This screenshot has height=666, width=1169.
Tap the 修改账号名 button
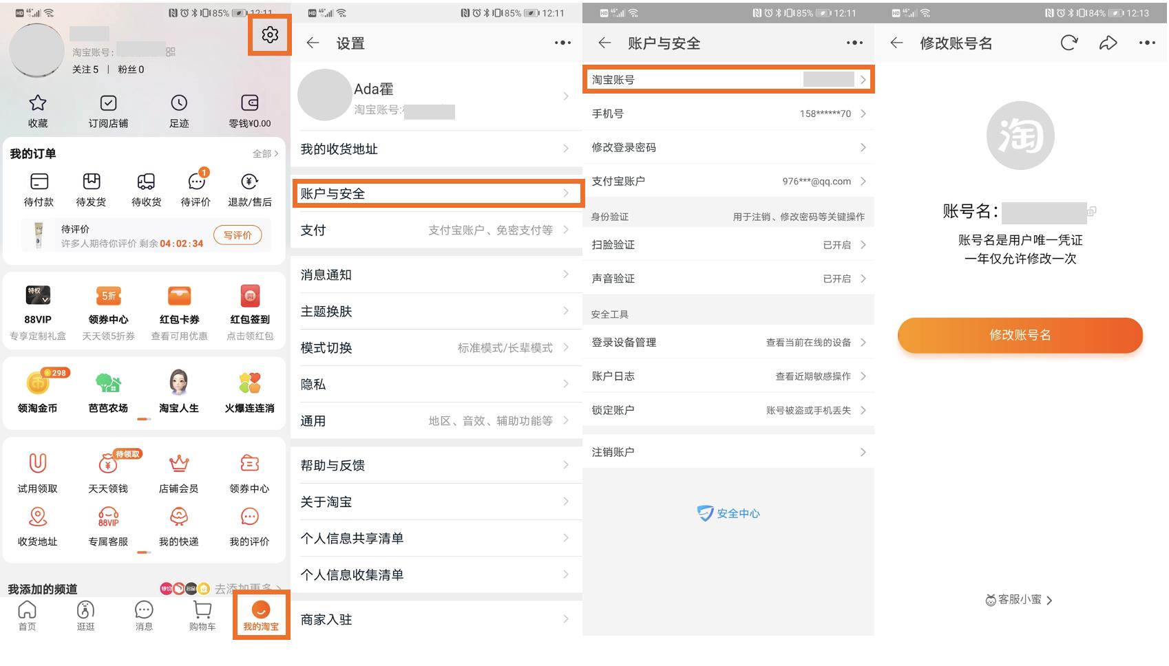[1020, 335]
